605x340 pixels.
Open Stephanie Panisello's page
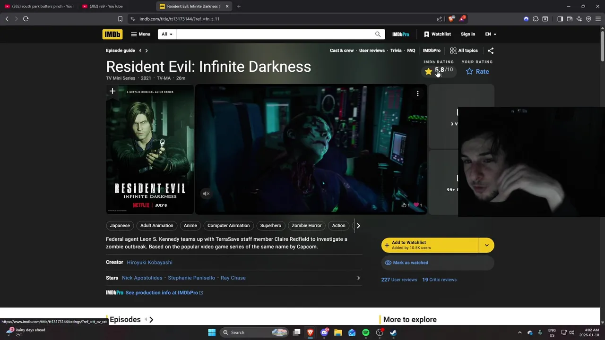point(191,278)
